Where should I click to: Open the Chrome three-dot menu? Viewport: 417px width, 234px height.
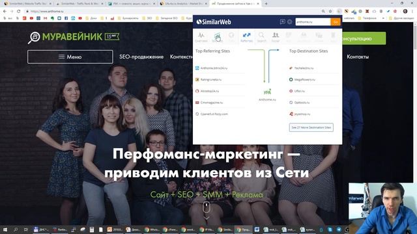point(412,11)
